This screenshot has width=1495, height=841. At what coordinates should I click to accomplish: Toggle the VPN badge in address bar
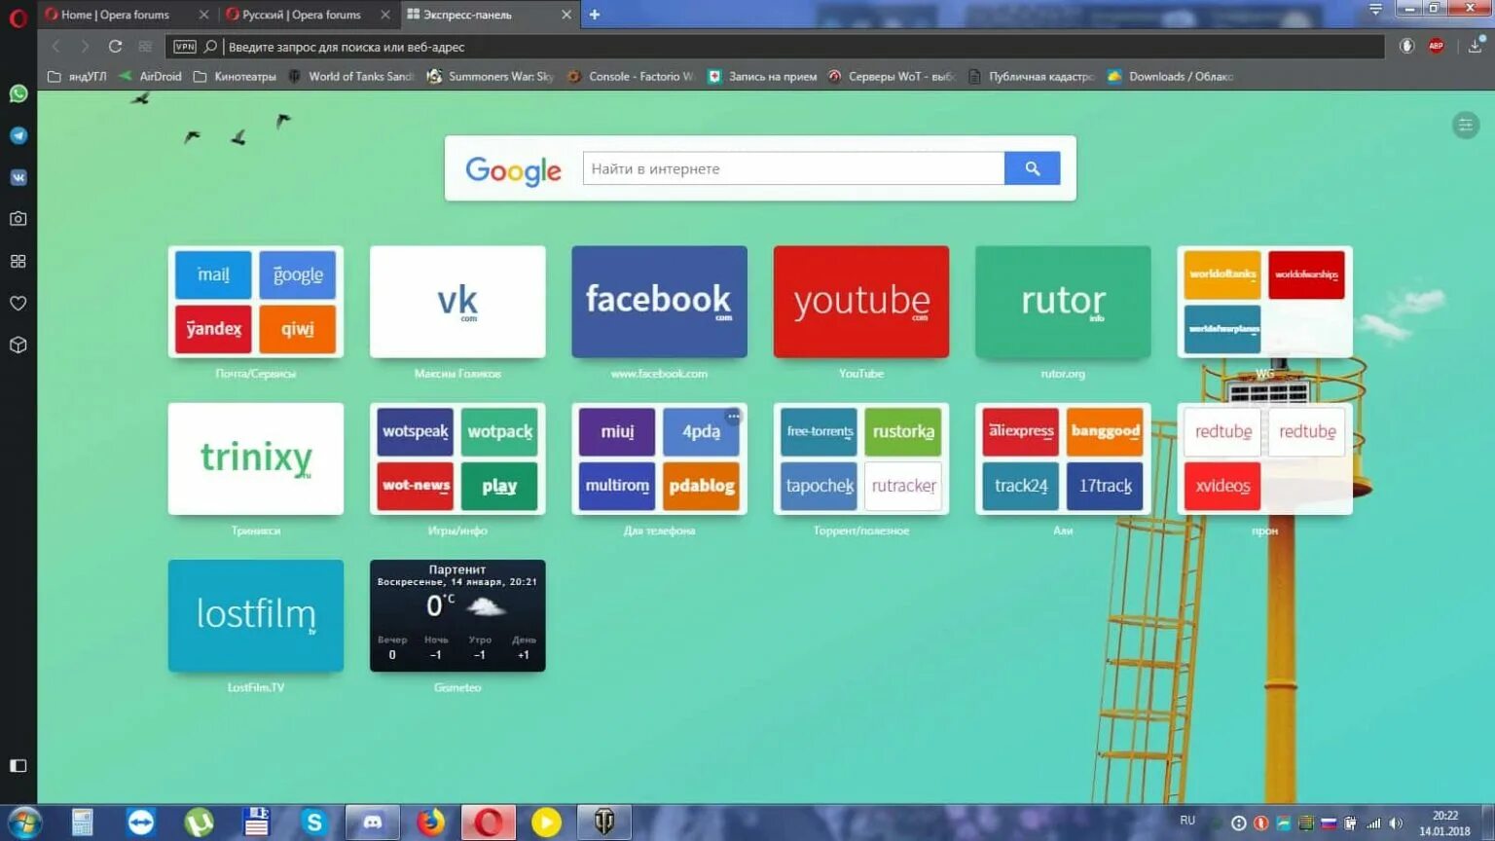(184, 46)
